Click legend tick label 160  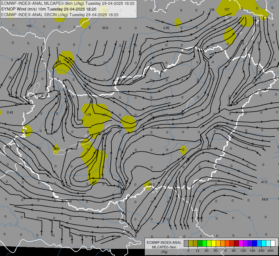[x=252, y=251]
